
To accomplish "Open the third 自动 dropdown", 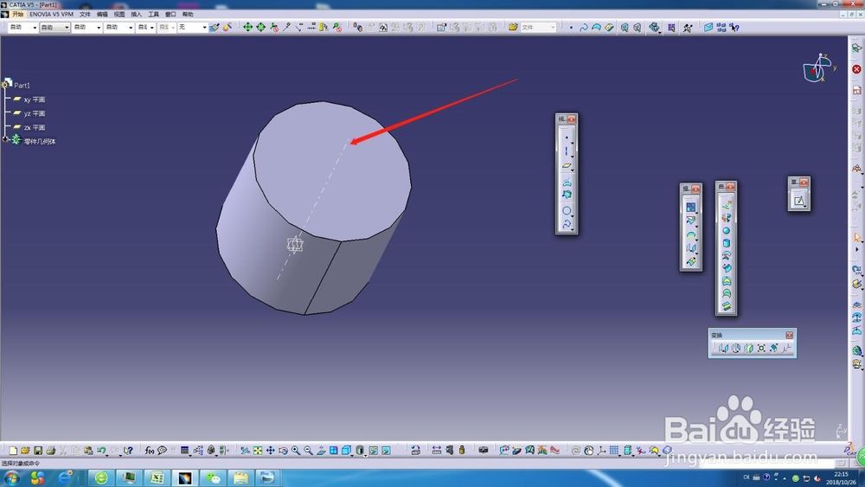I will pyautogui.click(x=86, y=27).
